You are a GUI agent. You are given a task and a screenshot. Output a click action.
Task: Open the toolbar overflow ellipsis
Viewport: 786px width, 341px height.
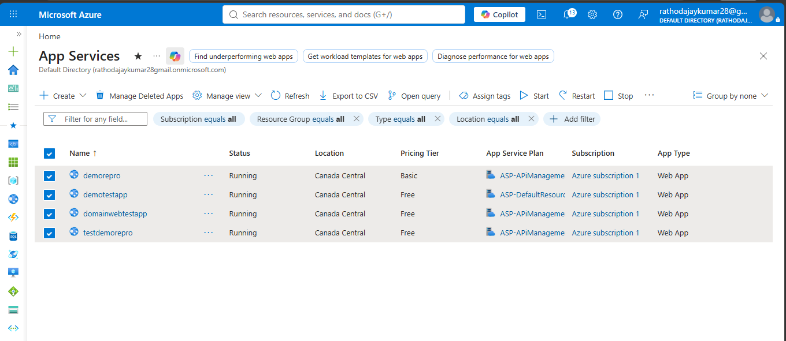coord(649,95)
